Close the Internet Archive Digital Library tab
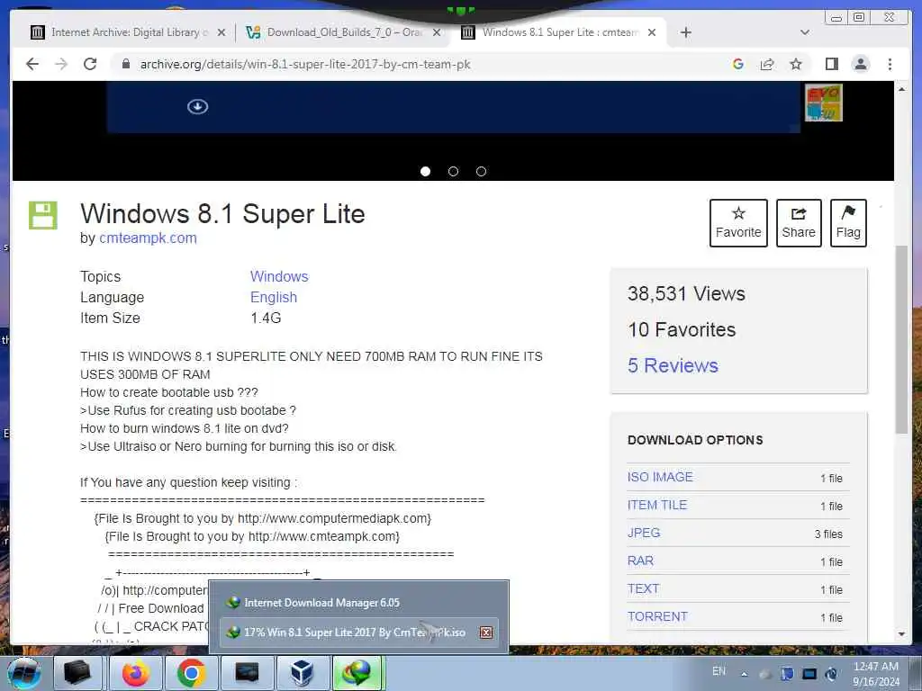This screenshot has height=691, width=922. pos(221,33)
